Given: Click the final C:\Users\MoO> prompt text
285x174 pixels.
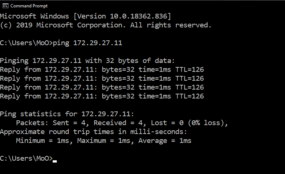Looking at the screenshot, I should pos(26,158).
